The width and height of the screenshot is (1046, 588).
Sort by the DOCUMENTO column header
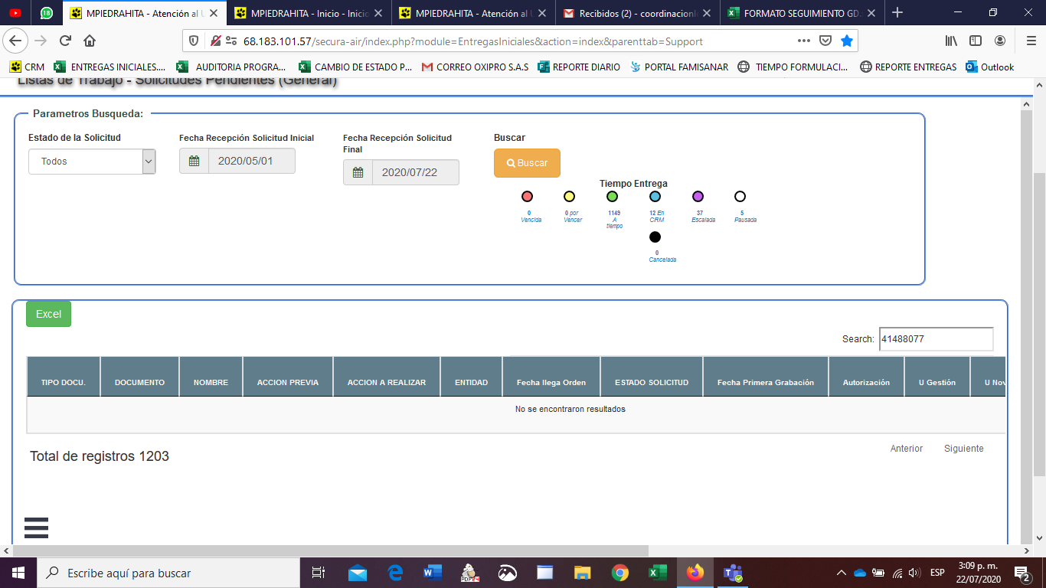139,377
